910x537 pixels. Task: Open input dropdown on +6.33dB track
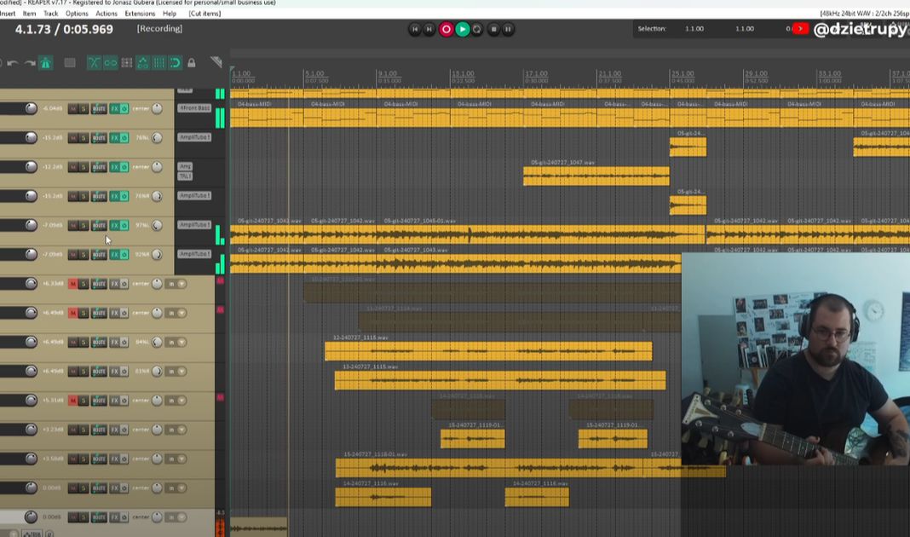181,284
